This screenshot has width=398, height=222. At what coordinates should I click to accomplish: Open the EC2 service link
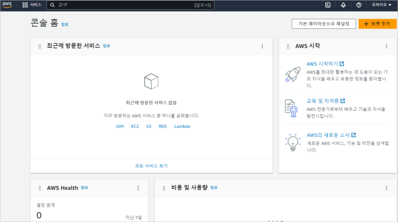135,126
